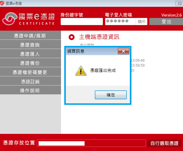Open the 憑證申請/展期 menu item
The width and height of the screenshot is (183, 151).
30,35
